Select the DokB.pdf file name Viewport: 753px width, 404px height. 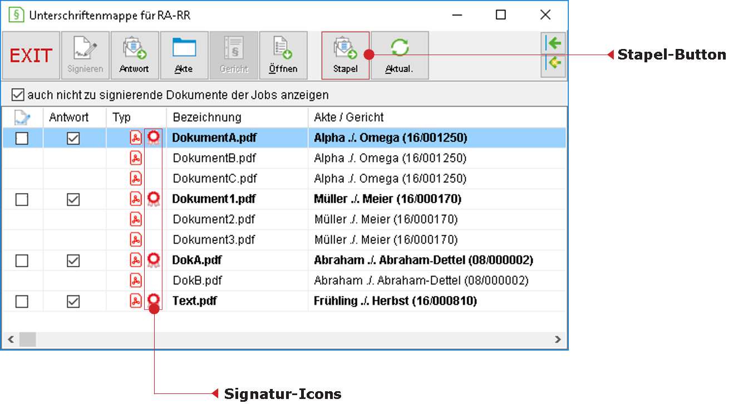click(x=197, y=280)
